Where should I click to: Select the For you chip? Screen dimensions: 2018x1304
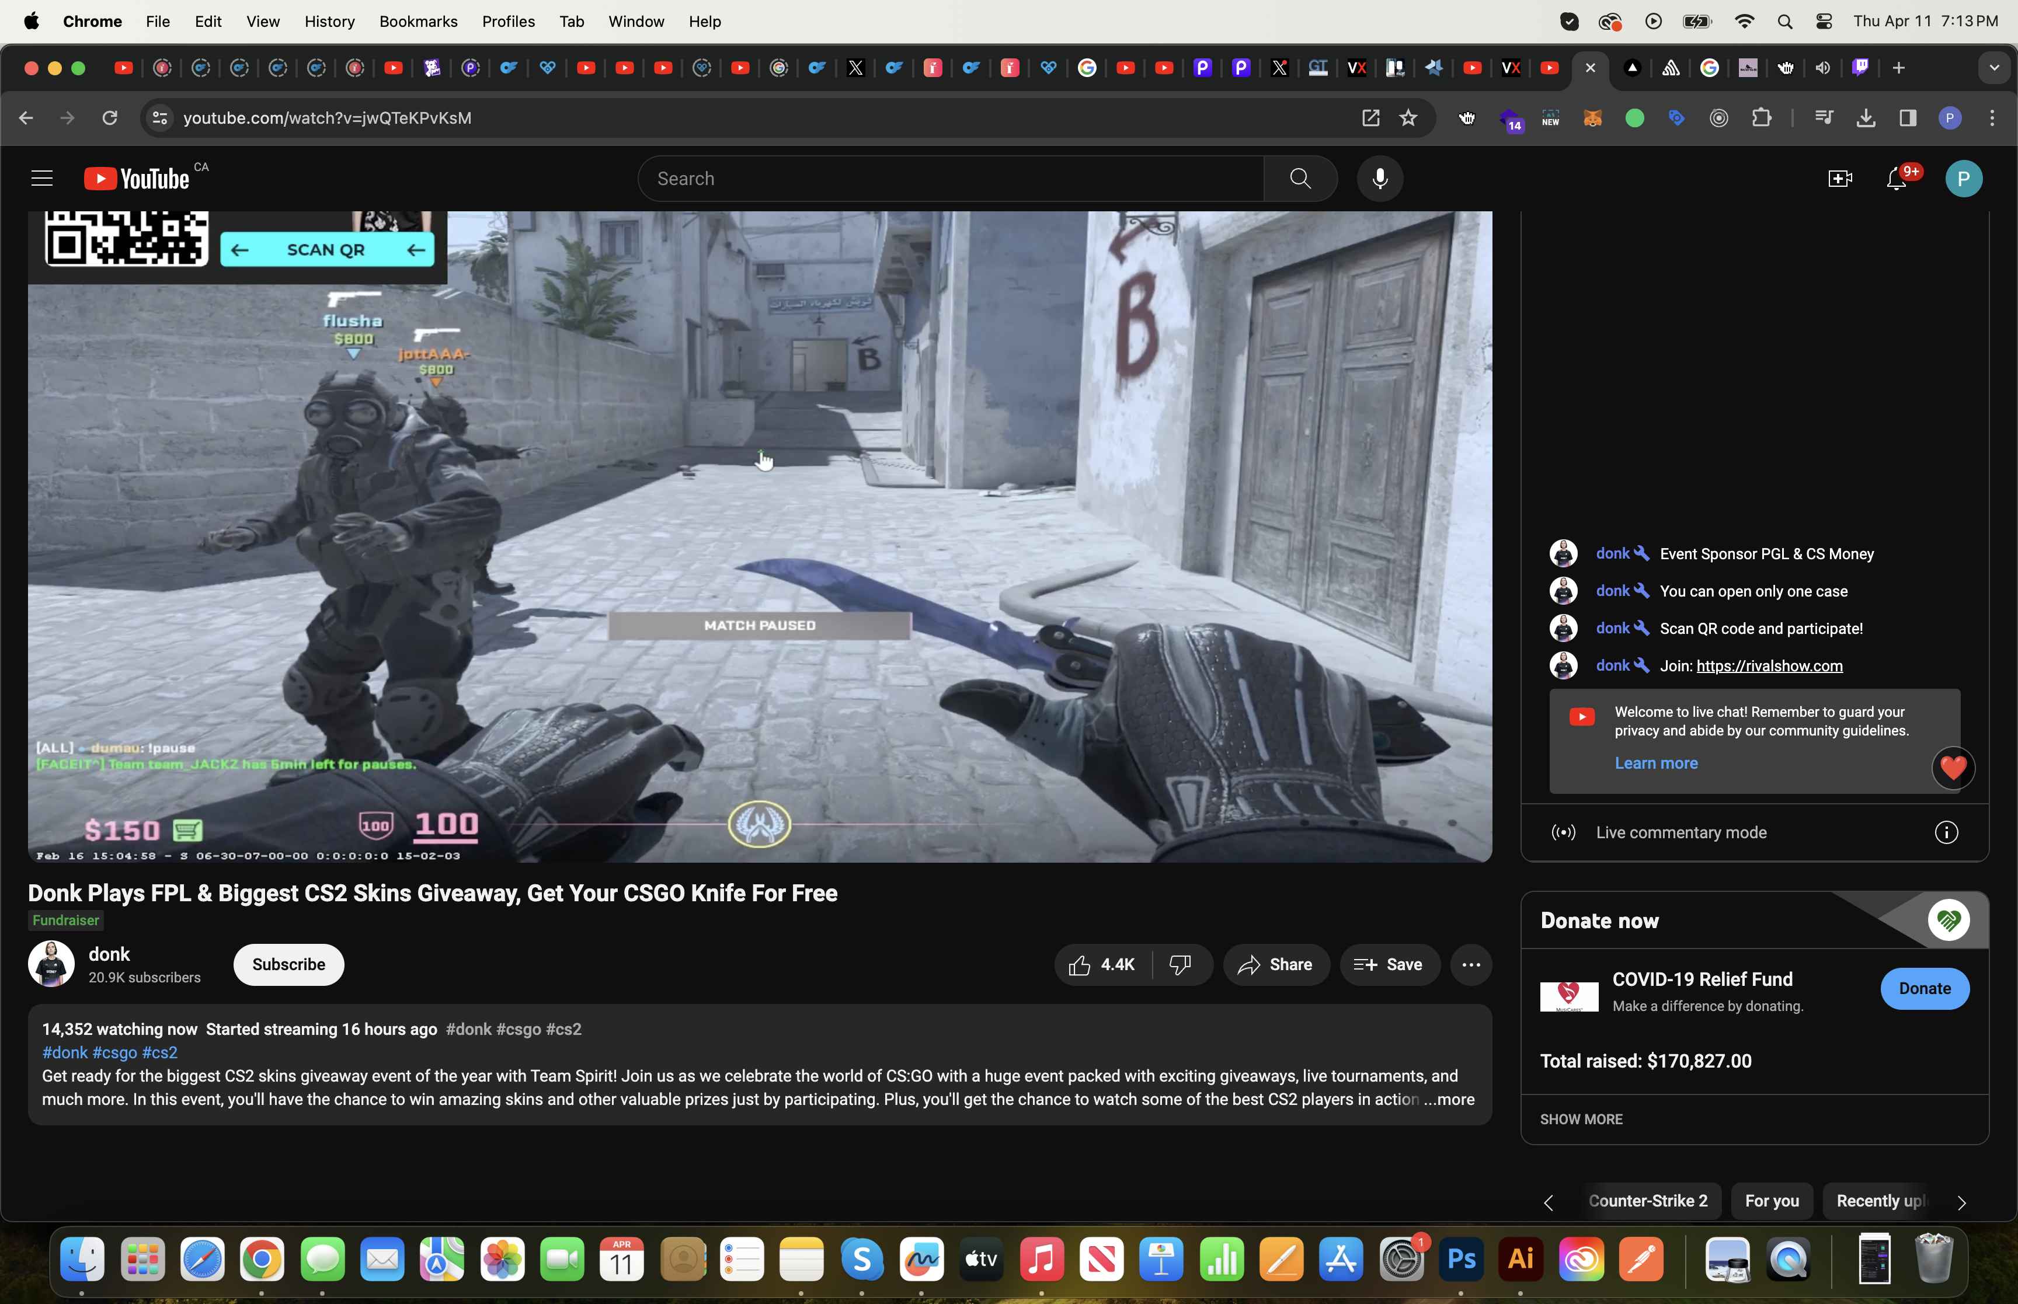point(1772,1201)
